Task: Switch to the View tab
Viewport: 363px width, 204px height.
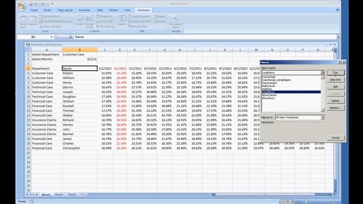Action: 127,10
